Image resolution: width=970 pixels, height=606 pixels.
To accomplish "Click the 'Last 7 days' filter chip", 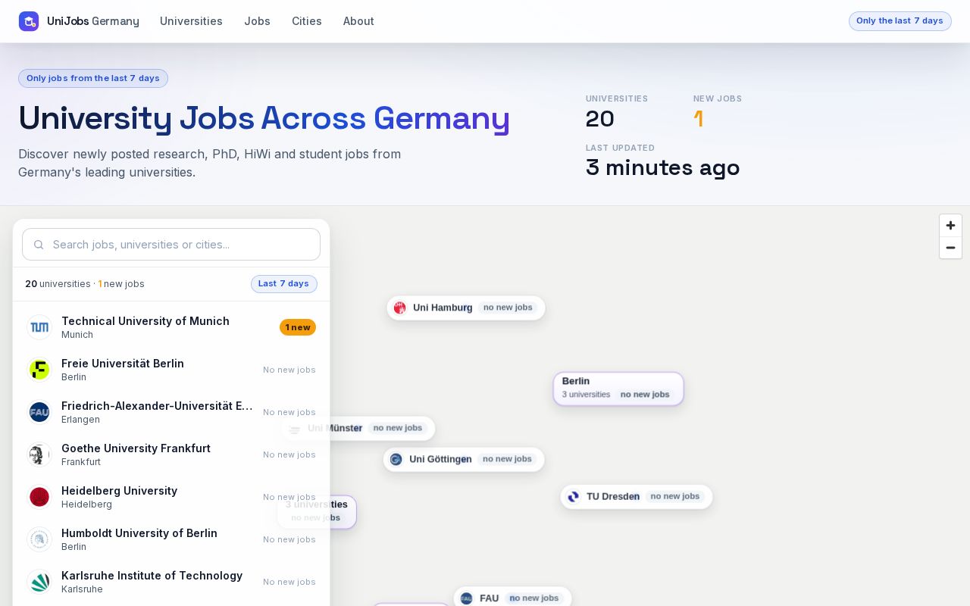I will point(283,284).
